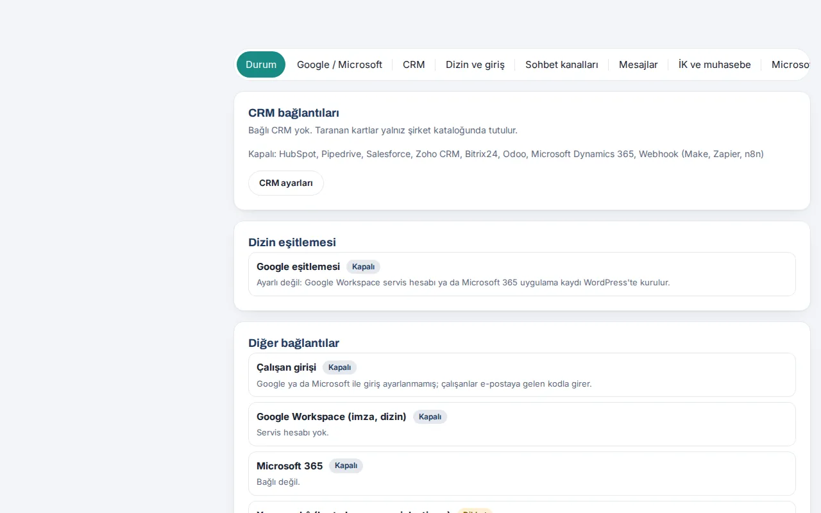Switch to the Google / Microsoft tab
The height and width of the screenshot is (513, 821).
pyautogui.click(x=339, y=65)
